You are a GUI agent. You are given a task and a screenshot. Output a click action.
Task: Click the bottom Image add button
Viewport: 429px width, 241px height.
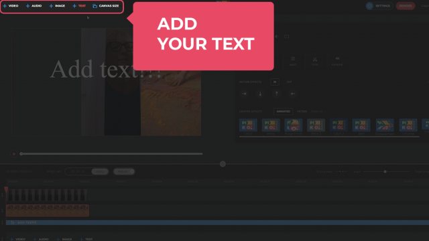(x=64, y=239)
